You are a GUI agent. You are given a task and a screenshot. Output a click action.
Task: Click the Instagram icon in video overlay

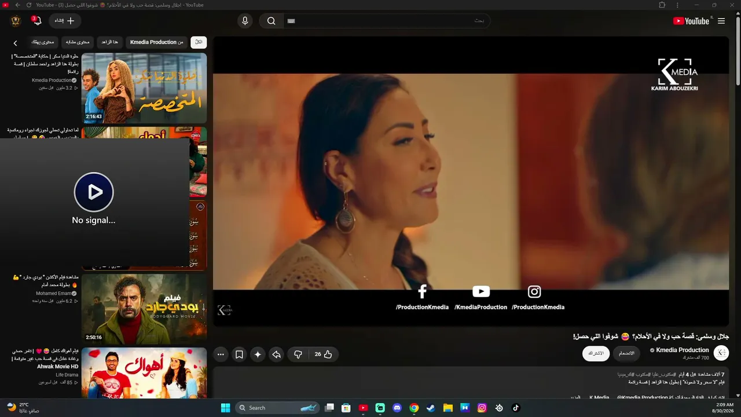534,291
